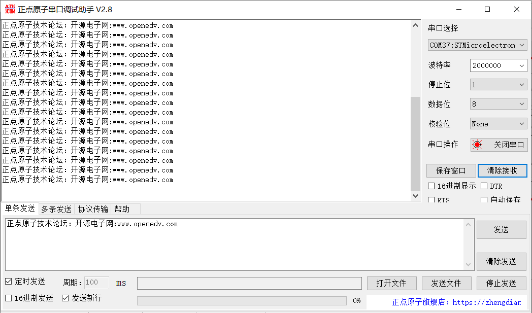
Task: Switch to the 多条发送 tab
Action: pos(56,208)
